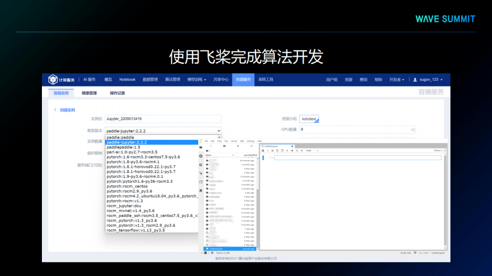This screenshot has width=492, height=276.
Task: Switch to the 镜像管理 tab
Action: pos(89,93)
